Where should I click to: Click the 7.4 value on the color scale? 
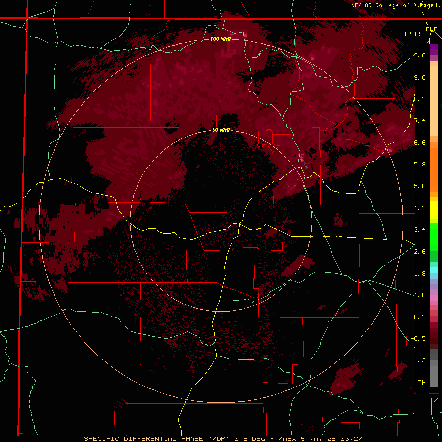tap(420, 121)
